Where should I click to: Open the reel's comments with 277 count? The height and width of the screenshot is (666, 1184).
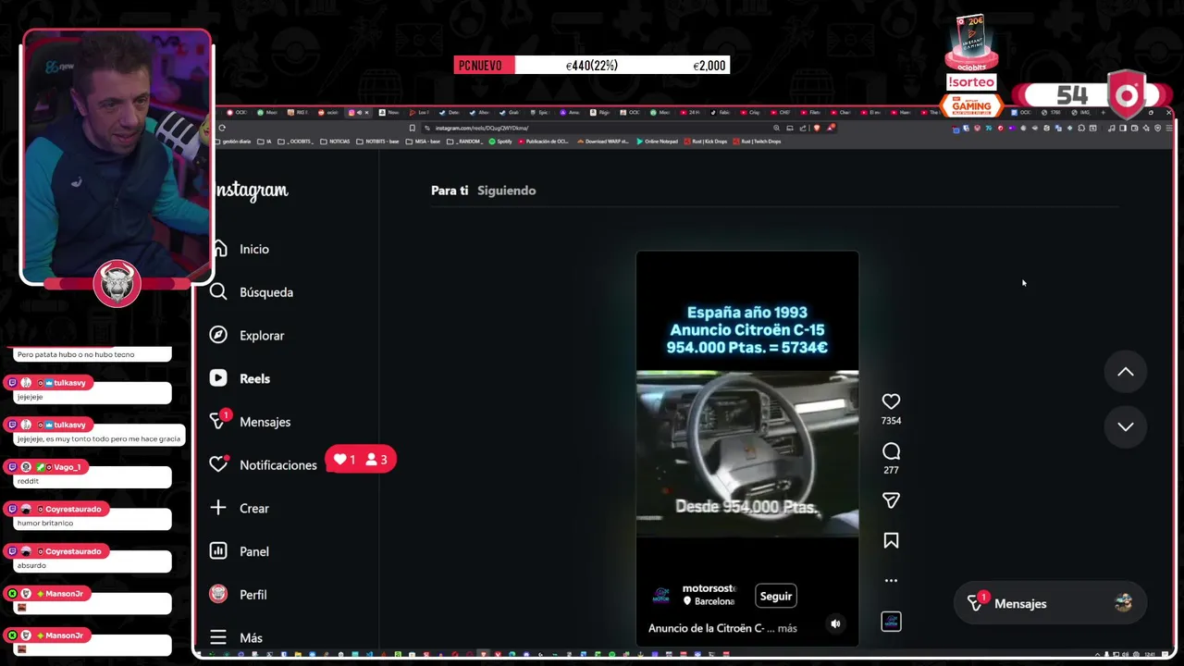(891, 451)
